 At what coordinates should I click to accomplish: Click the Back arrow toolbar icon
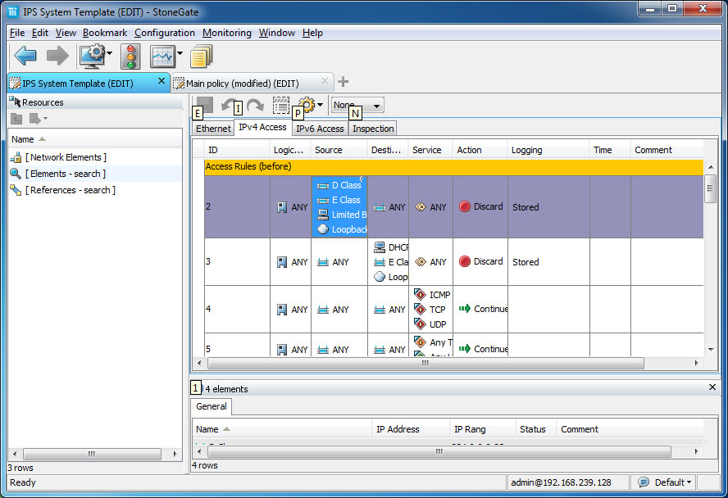click(25, 56)
